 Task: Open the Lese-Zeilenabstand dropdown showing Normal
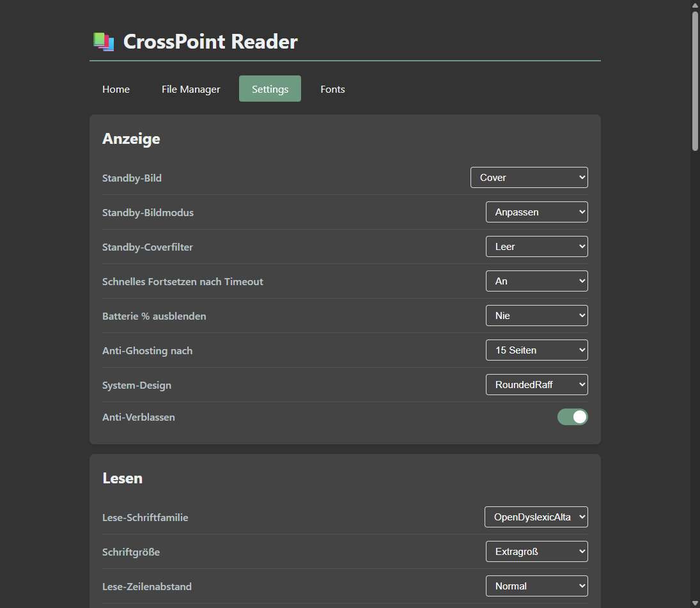coord(536,586)
